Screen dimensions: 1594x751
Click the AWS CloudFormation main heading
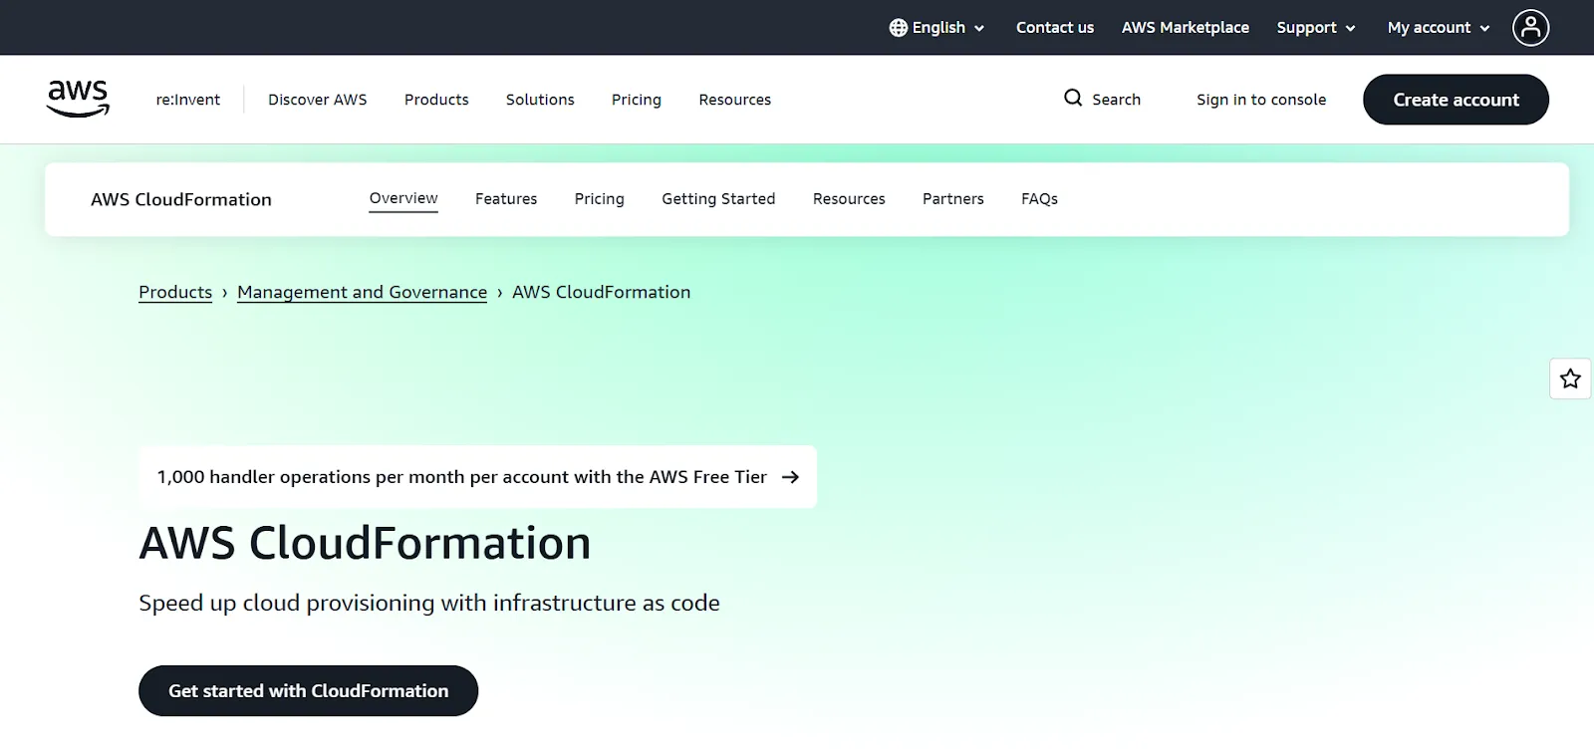(x=365, y=544)
